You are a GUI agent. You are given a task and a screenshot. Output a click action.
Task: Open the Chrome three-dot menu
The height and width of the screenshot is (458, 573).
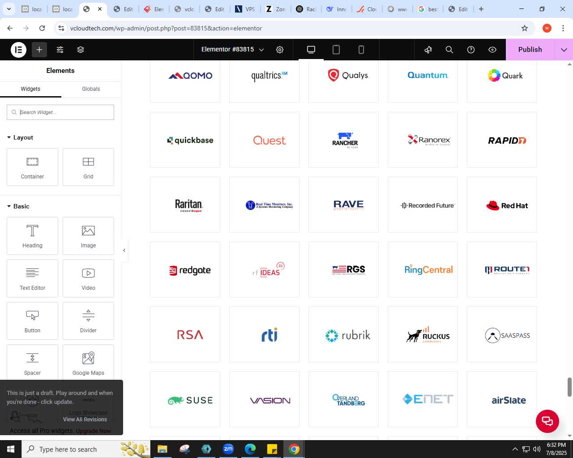point(563,28)
